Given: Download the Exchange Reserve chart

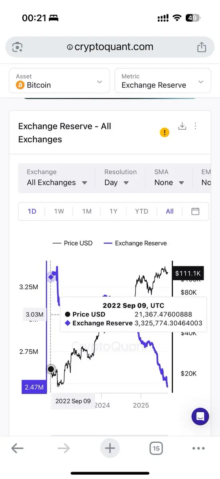Looking at the screenshot, I should point(182,126).
